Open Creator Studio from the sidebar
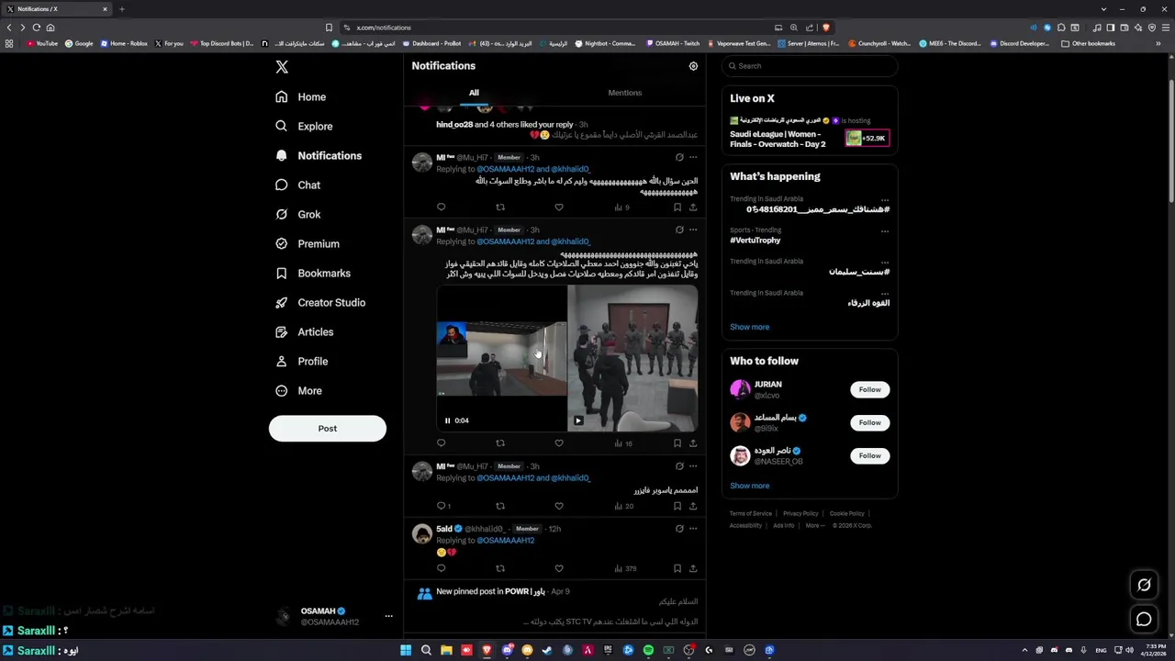Screen dimensions: 1175x661 pyautogui.click(x=320, y=302)
